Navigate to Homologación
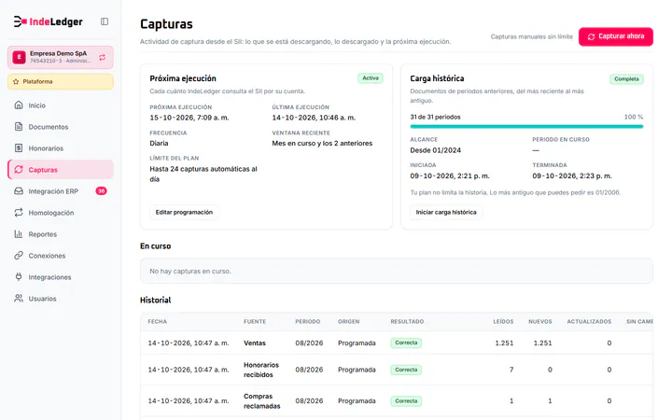This screenshot has width=672, height=420. [x=61, y=212]
